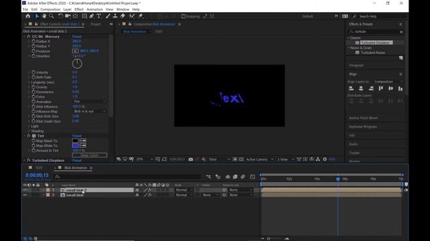Hide the small blob layer
Viewport: 430px width, 241px height.
point(25,195)
